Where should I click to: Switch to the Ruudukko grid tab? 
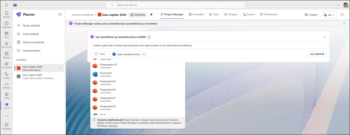coord(197,14)
